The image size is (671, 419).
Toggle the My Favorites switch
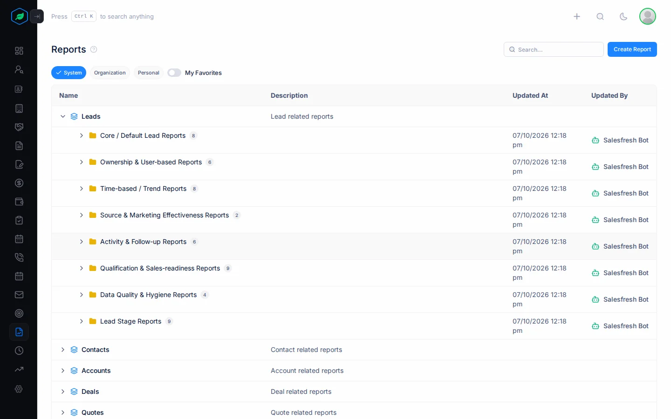(x=174, y=73)
